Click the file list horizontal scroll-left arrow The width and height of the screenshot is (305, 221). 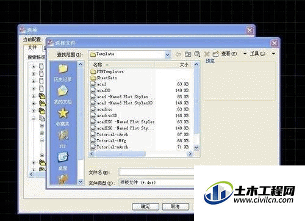tap(91, 154)
